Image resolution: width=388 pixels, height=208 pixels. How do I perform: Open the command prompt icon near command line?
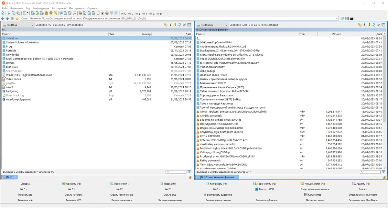352,18
